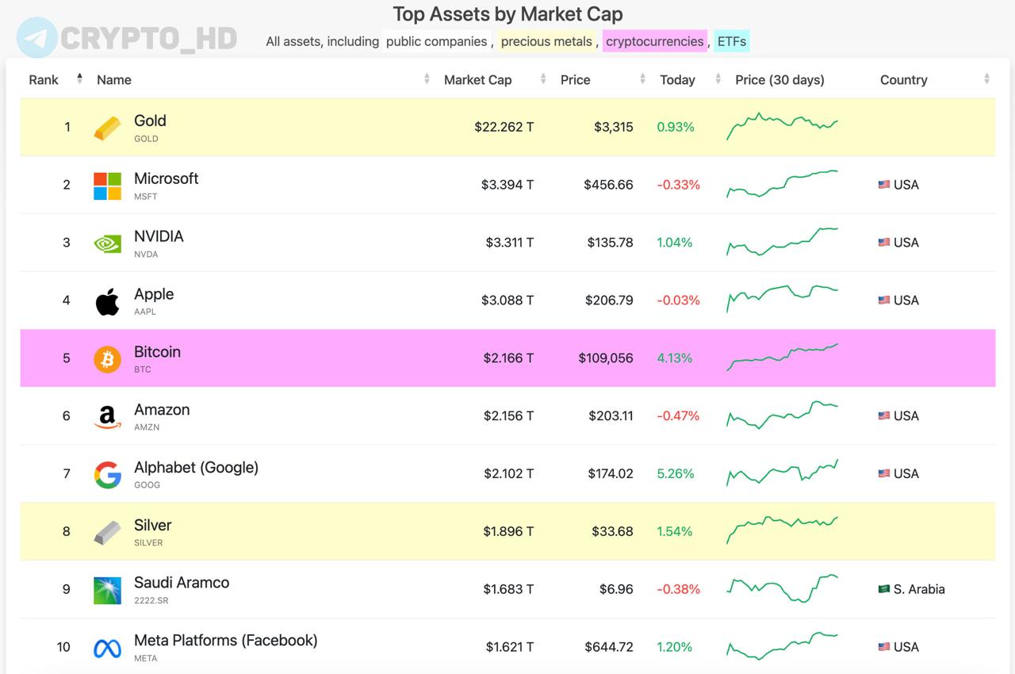Sort by Price using its sort arrows
Screen dimensions: 1015x674
pyautogui.click(x=642, y=79)
